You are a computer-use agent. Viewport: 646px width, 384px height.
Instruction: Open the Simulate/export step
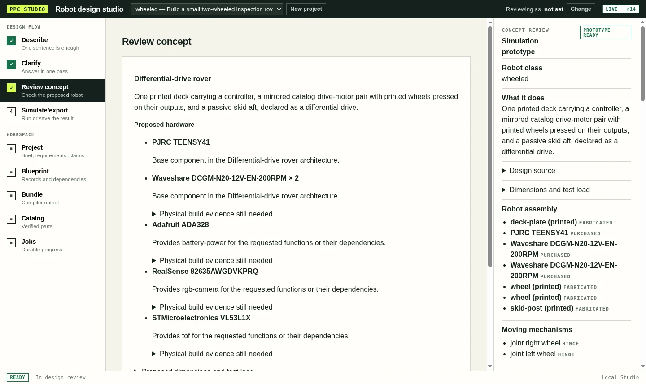click(x=52, y=114)
